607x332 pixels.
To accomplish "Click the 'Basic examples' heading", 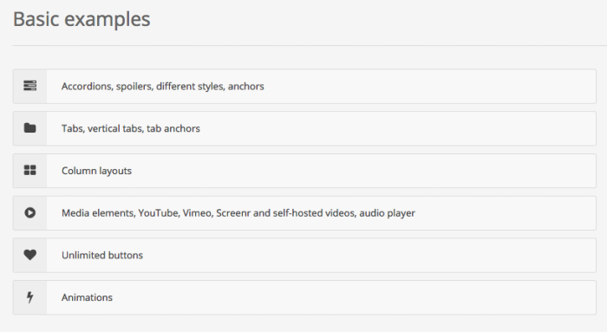I will [82, 19].
